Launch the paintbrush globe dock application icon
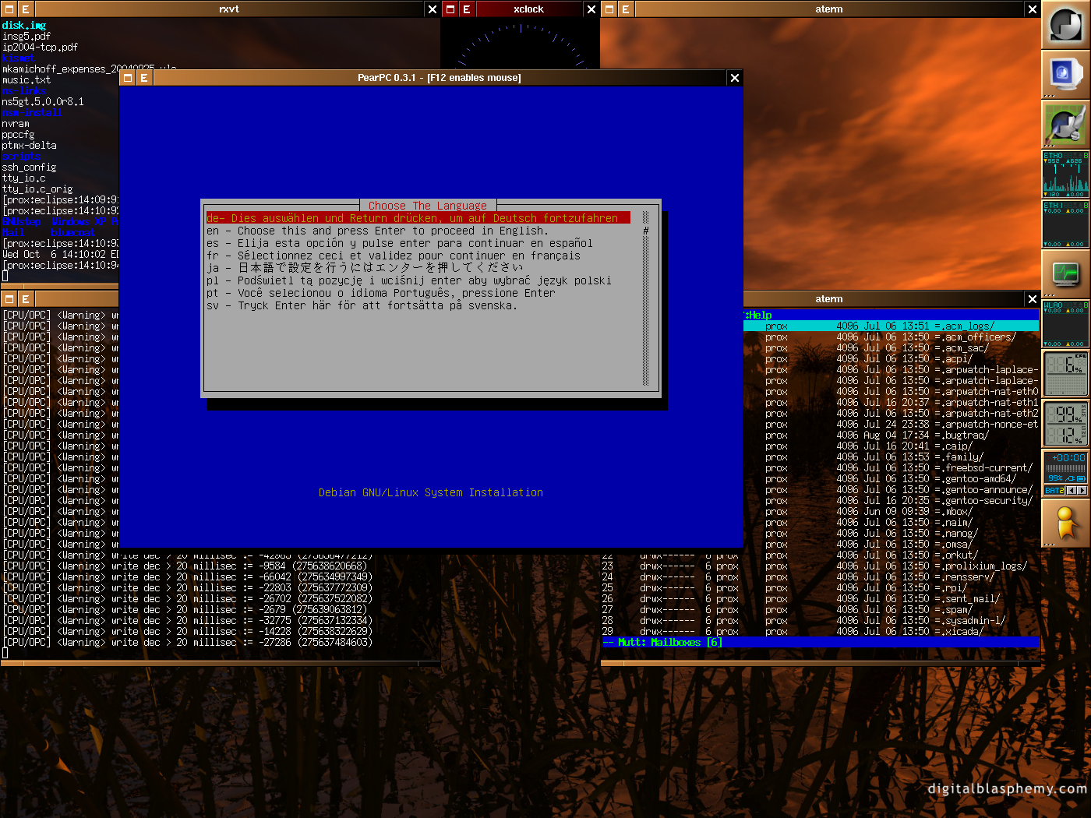This screenshot has width=1091, height=818. (1065, 125)
